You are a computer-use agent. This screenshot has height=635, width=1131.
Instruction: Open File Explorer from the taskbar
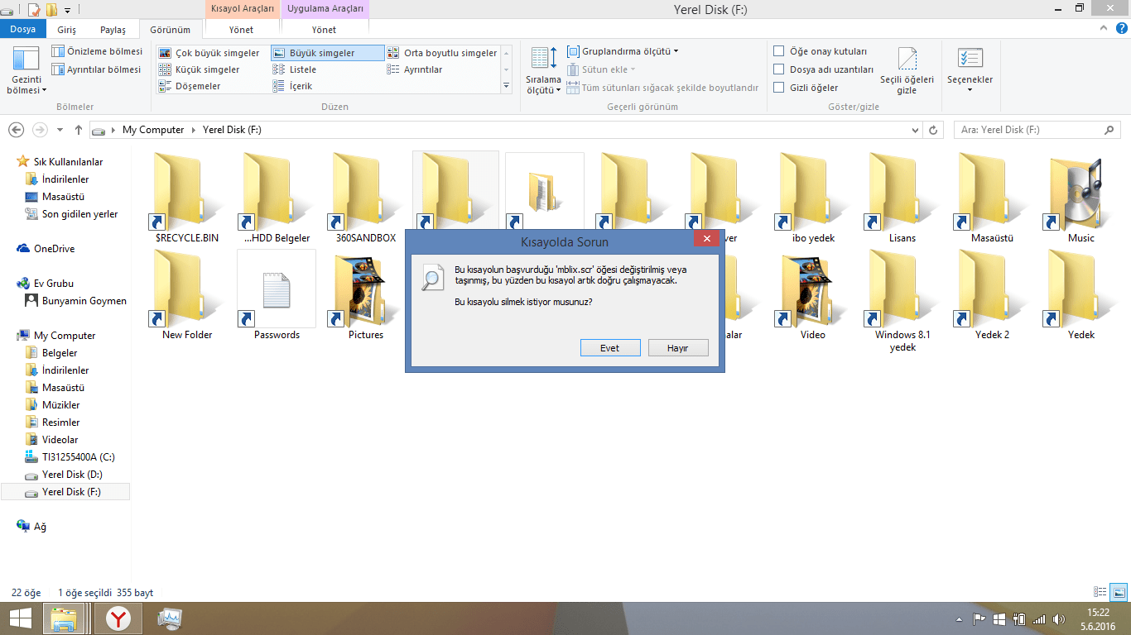[64, 618]
